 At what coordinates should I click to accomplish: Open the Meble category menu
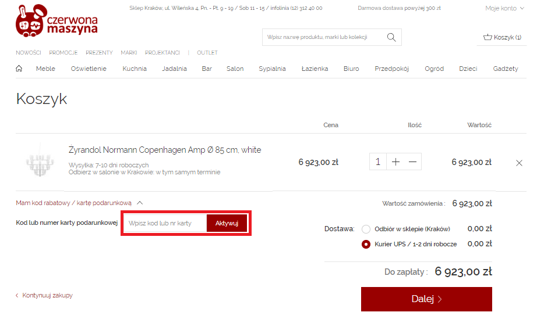45,69
